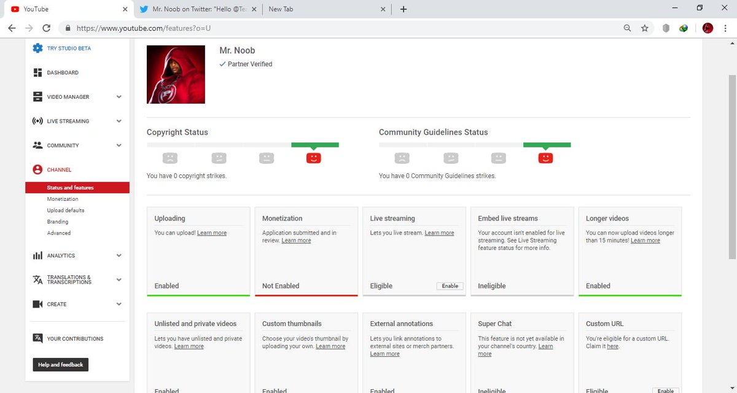
Task: Open Branding under Channel
Action: coord(58,222)
